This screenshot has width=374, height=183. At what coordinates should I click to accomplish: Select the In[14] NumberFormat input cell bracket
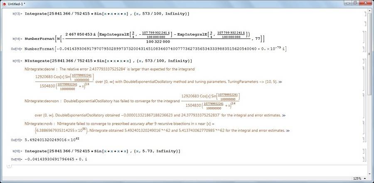[363, 38]
